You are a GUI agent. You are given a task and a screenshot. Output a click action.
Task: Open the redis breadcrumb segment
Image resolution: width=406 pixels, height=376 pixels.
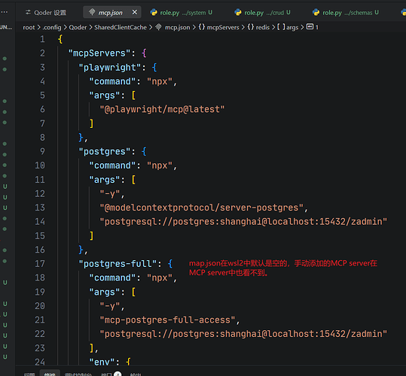pos(263,27)
